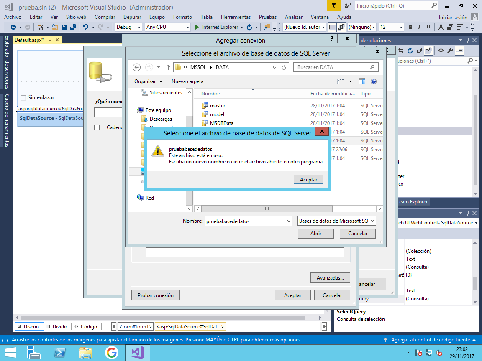Image resolution: width=482 pixels, height=361 pixels.
Task: Click the Solution Explorer refresh icon
Action: (x=410, y=51)
